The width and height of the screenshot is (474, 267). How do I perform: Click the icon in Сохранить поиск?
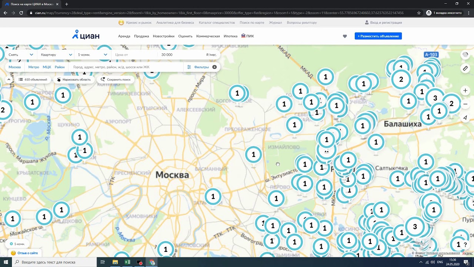coord(103,79)
